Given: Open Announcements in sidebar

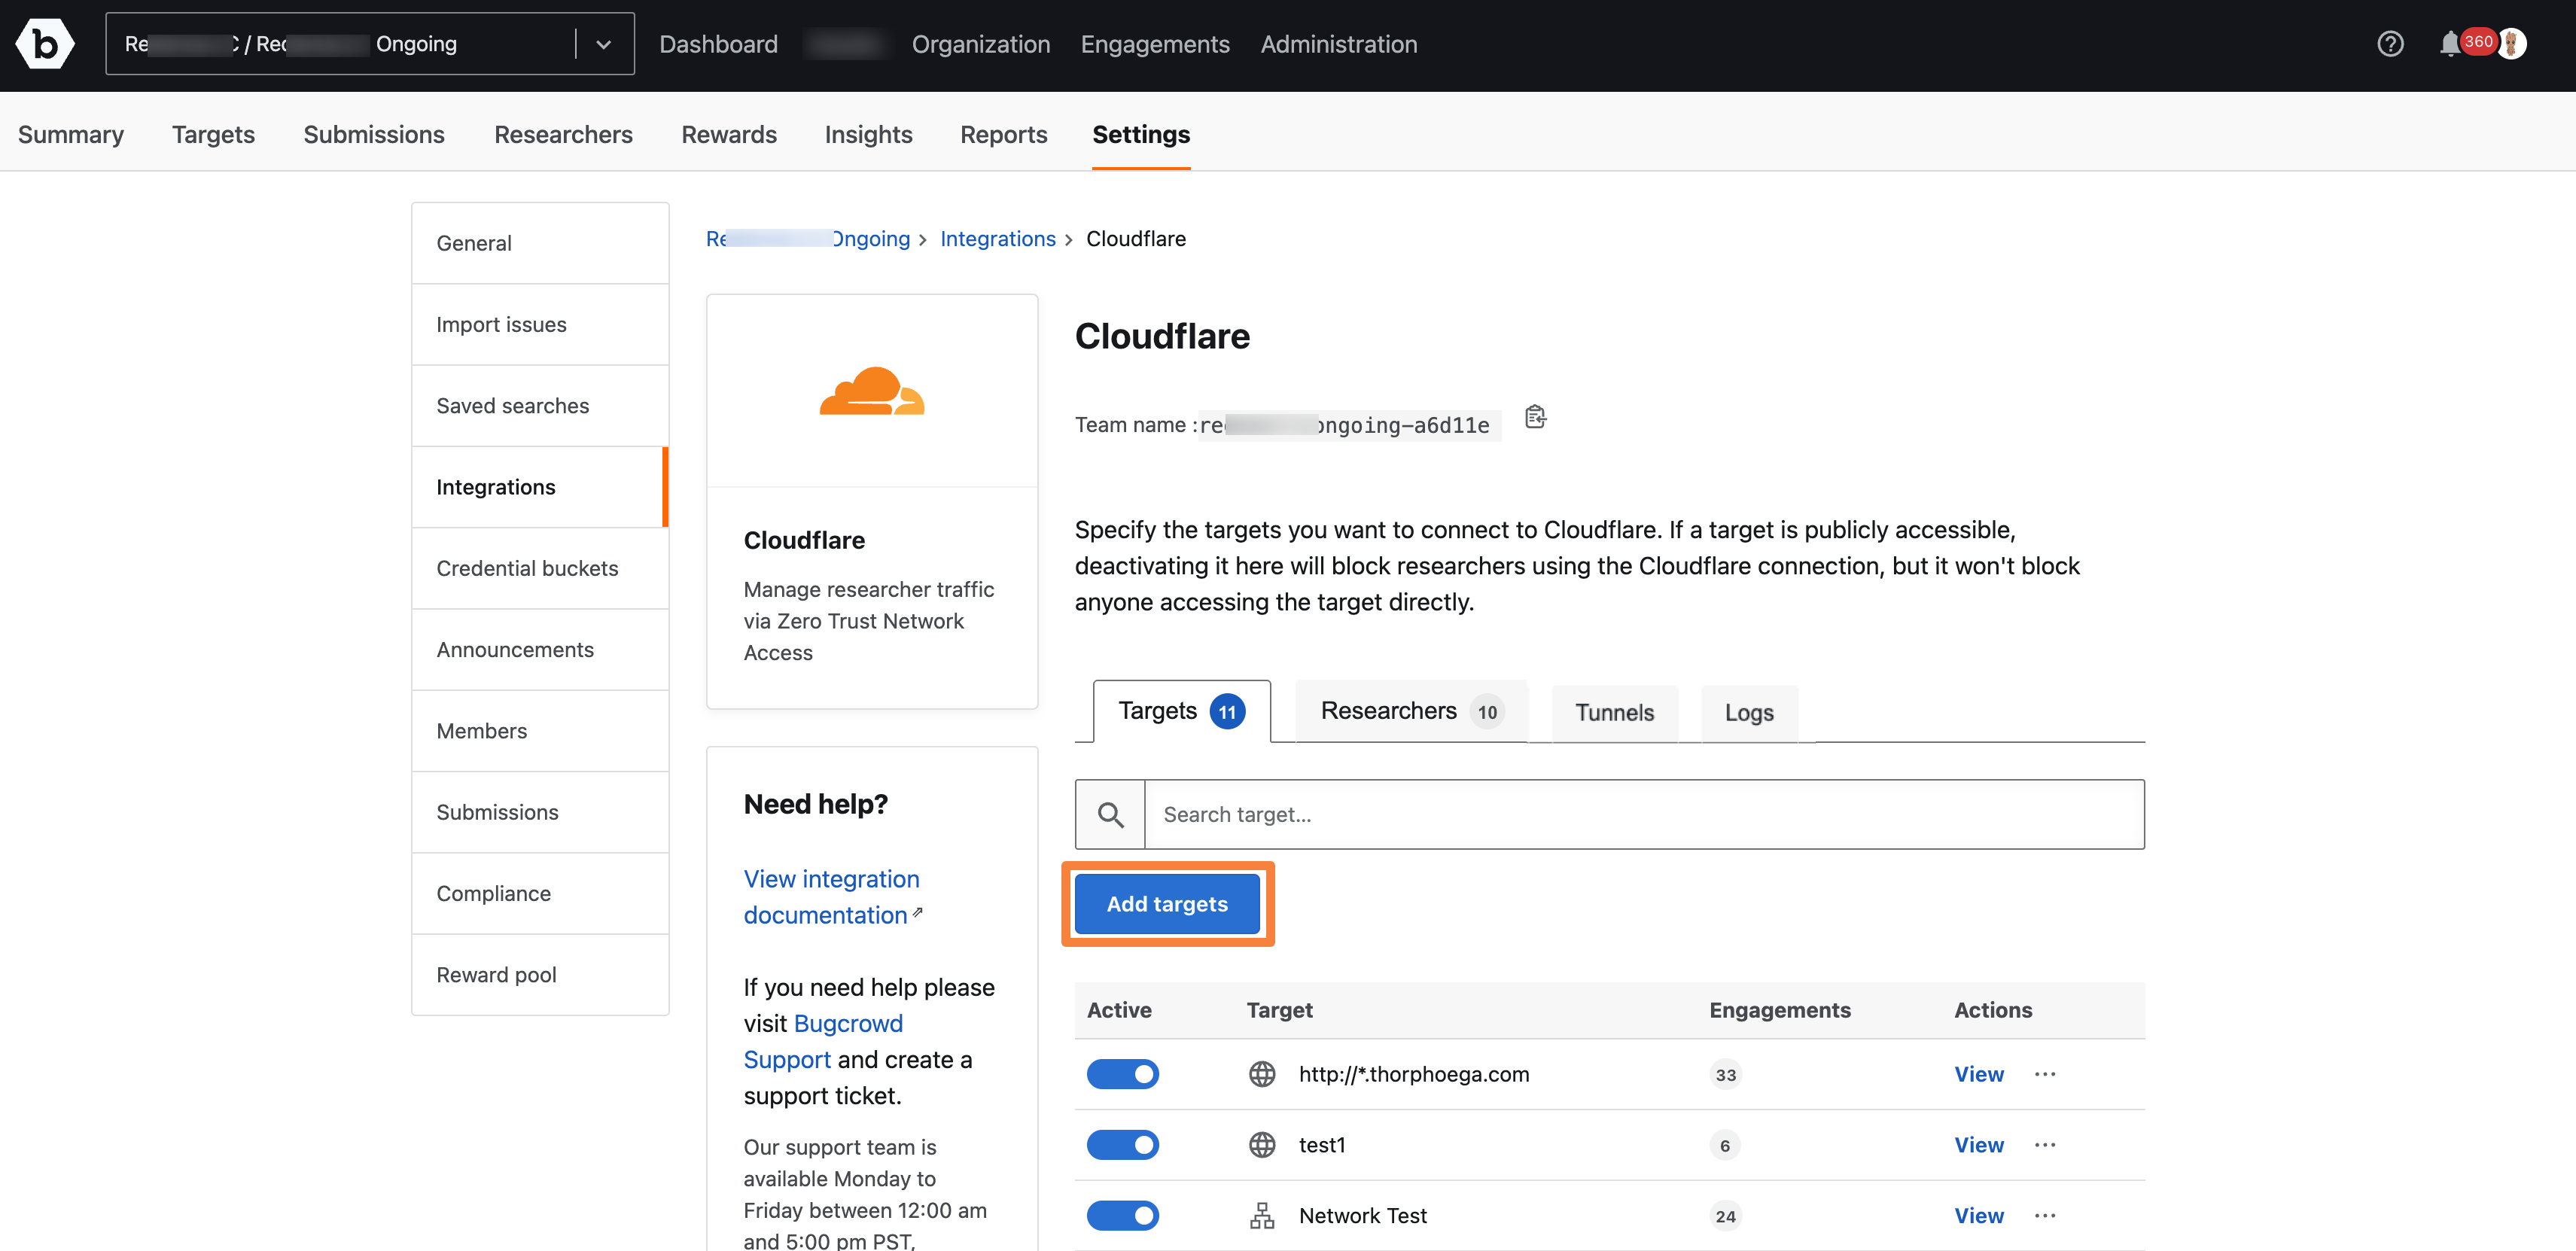Looking at the screenshot, I should [540, 650].
